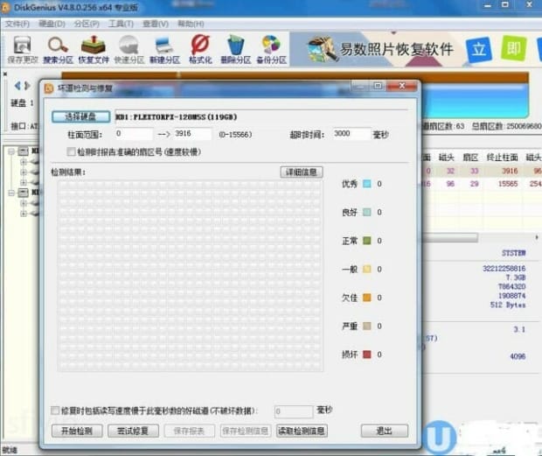Image resolution: width=542 pixels, height=456 pixels.
Task: Open the 工具(T) menu
Action: coord(121,24)
